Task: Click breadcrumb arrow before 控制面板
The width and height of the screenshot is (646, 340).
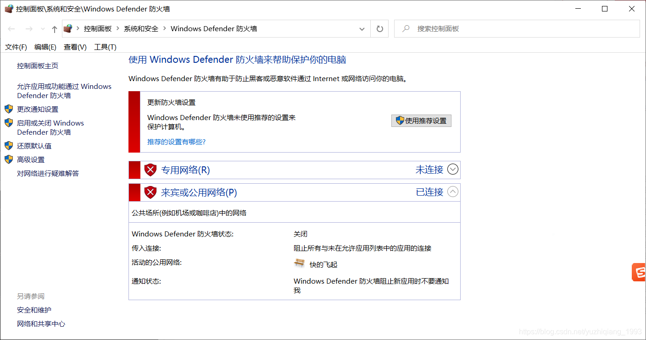Action: click(78, 29)
